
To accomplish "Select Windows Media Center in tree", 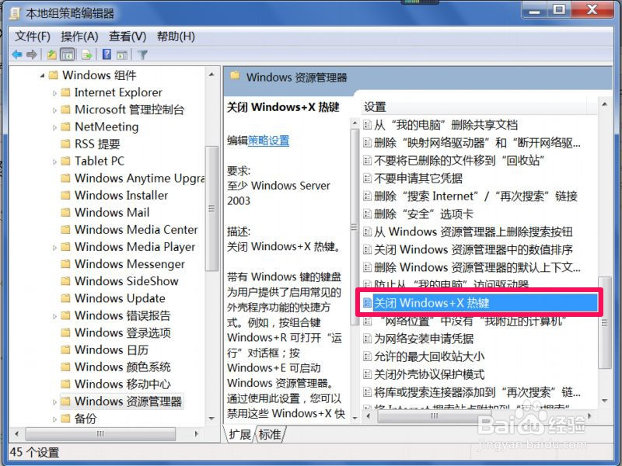I will 136,229.
